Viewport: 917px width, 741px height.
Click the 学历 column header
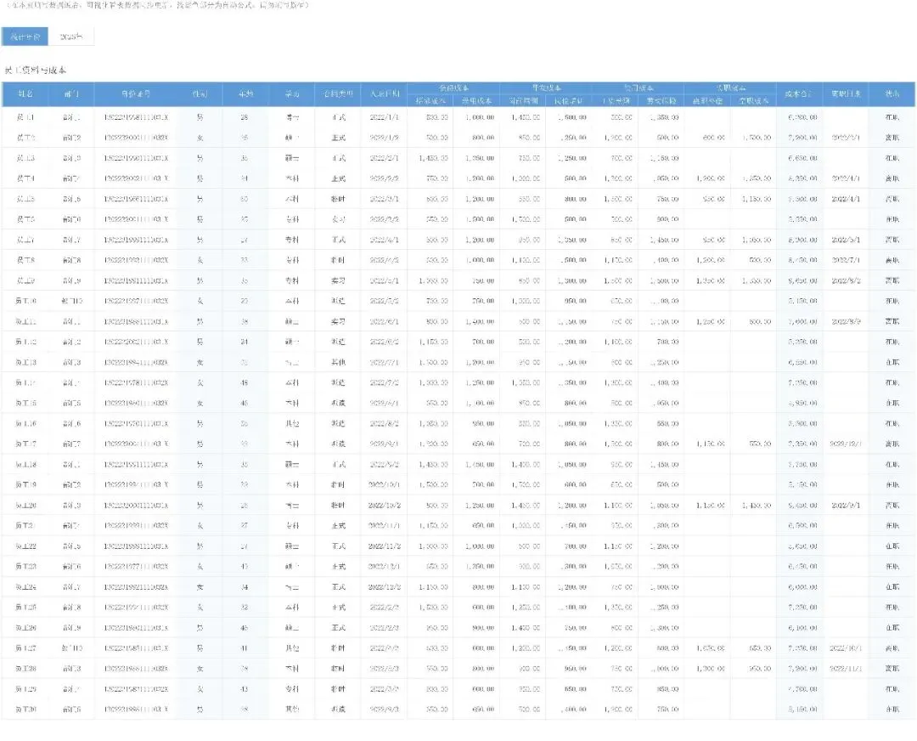(x=292, y=93)
